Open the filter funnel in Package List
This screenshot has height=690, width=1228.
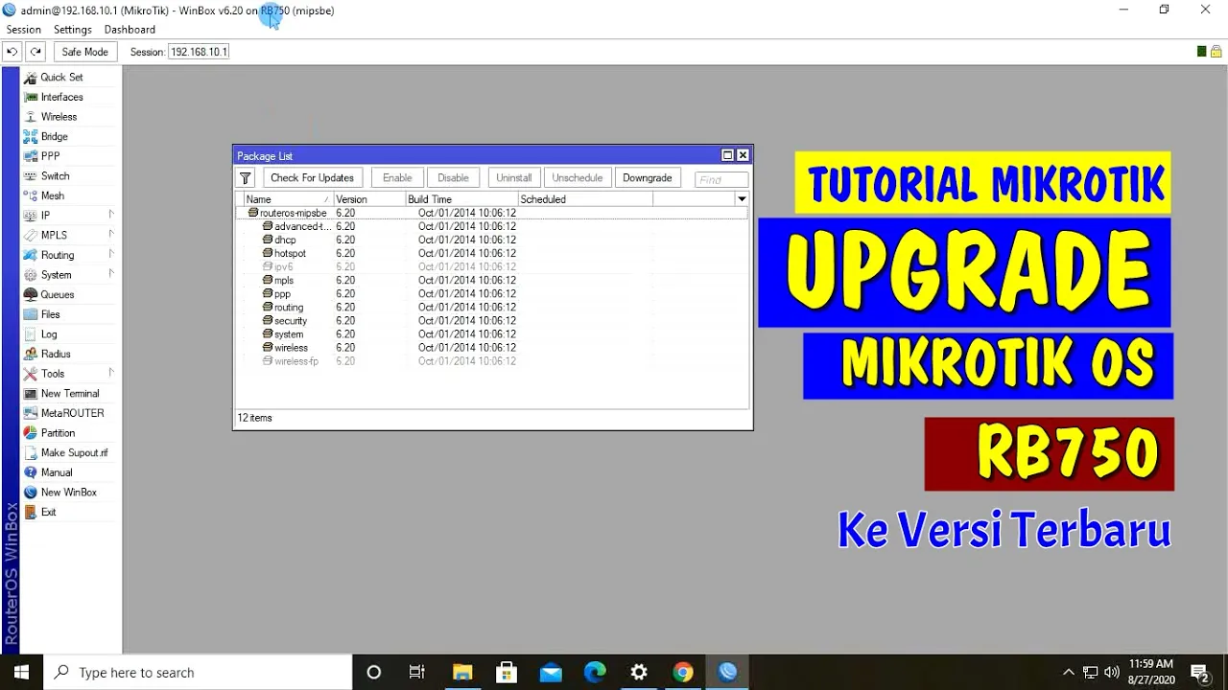point(246,178)
